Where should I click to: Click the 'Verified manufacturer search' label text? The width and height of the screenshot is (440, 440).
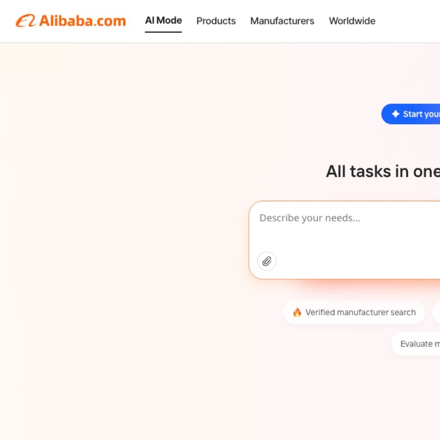coord(360,312)
